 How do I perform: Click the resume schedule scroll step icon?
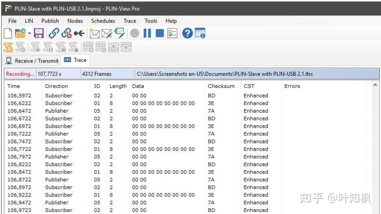[x=60, y=47]
